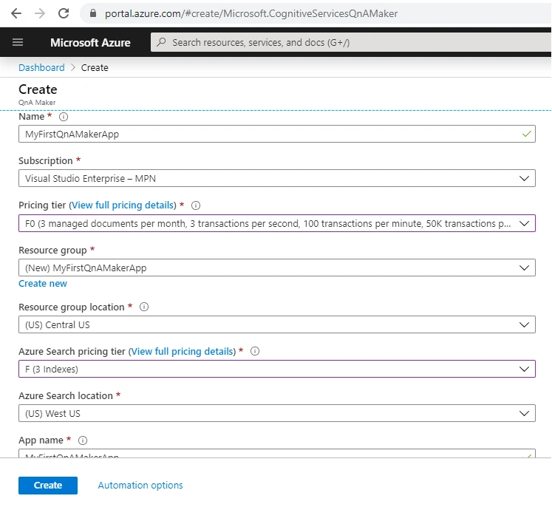The height and width of the screenshot is (507, 552).
Task: Click the blue Create button
Action: point(48,485)
